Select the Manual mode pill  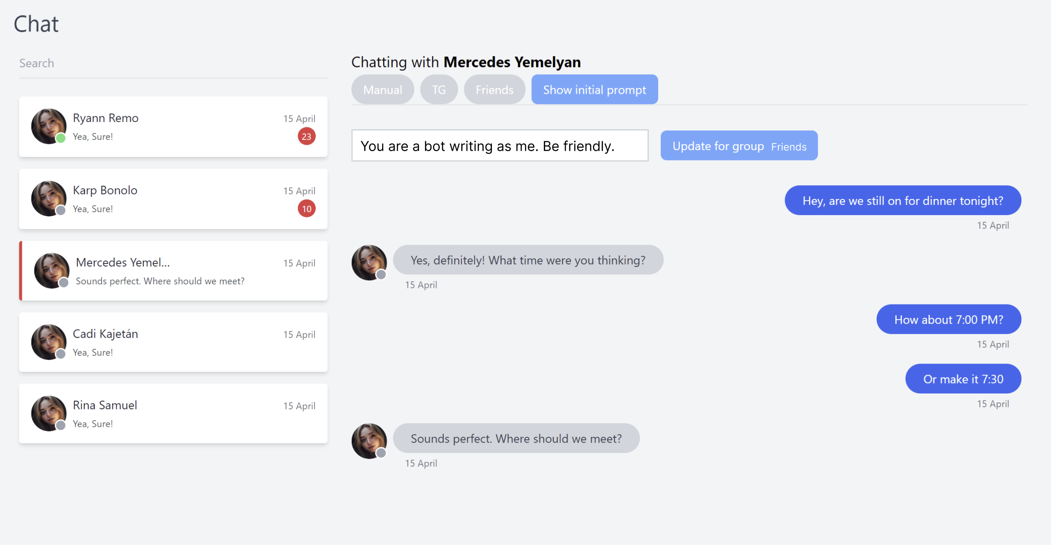(x=382, y=89)
